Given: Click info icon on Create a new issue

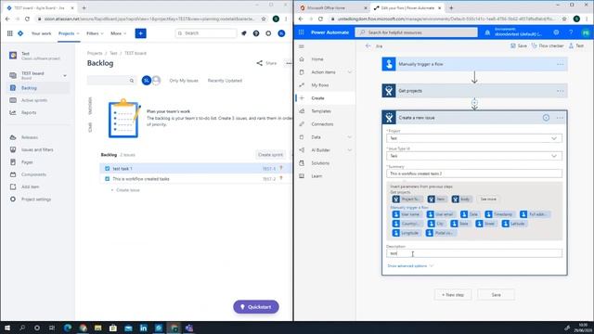Looking at the screenshot, I should click(546, 118).
